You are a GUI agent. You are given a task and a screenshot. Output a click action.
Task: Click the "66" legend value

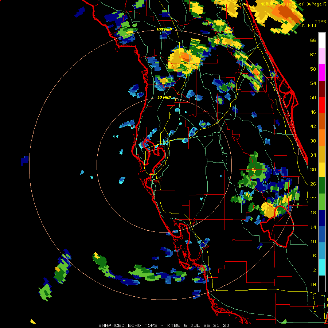click(x=313, y=40)
